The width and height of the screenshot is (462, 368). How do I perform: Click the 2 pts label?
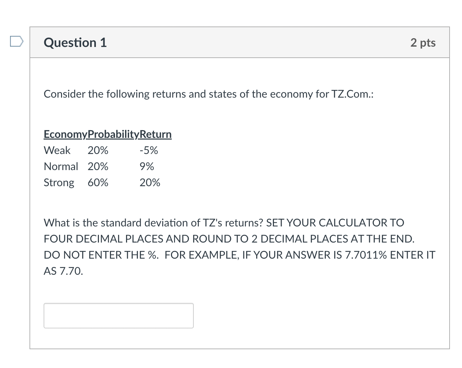(423, 43)
